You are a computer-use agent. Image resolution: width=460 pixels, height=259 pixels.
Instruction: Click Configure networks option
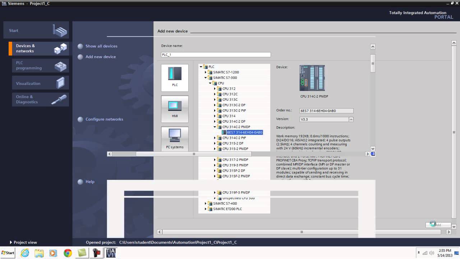point(100,119)
